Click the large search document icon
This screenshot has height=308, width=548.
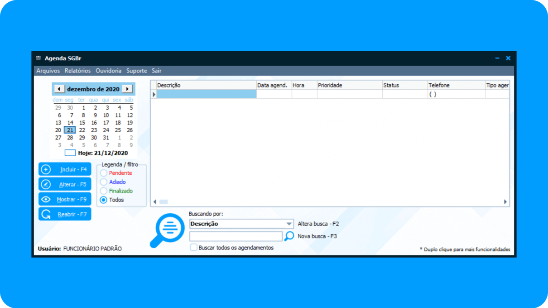point(168,230)
